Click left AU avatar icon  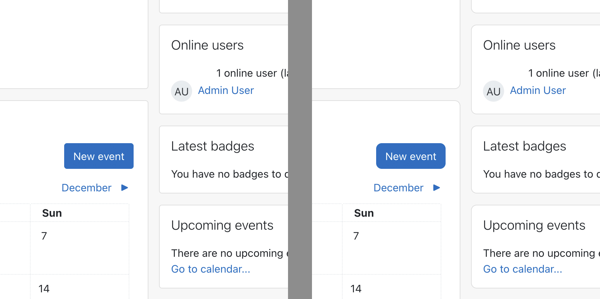pyautogui.click(x=182, y=91)
